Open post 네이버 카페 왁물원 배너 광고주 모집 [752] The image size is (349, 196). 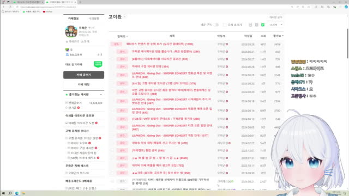coord(158,166)
